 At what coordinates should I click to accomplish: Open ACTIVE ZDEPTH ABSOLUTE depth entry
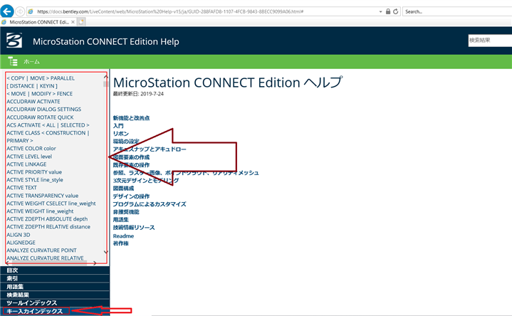point(47,219)
